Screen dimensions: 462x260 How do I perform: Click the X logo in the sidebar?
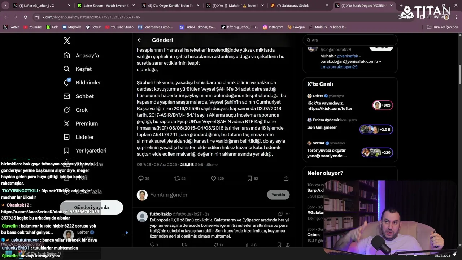point(67,40)
